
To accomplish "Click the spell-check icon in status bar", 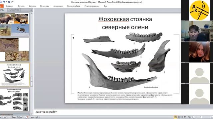I will tap(27, 117).
